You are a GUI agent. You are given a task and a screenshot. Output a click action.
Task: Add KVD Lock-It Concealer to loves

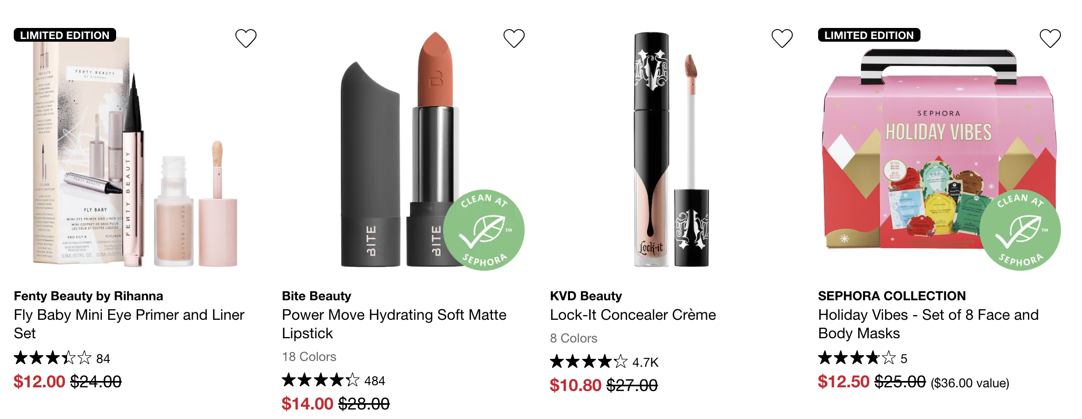point(782,38)
